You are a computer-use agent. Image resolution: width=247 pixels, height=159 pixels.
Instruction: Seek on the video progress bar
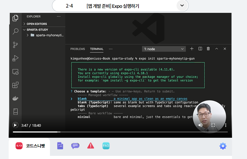120,132
